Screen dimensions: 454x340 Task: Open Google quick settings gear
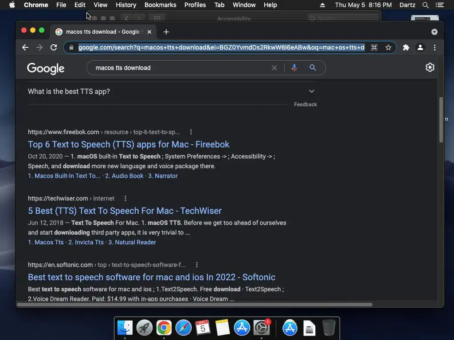coord(430,67)
